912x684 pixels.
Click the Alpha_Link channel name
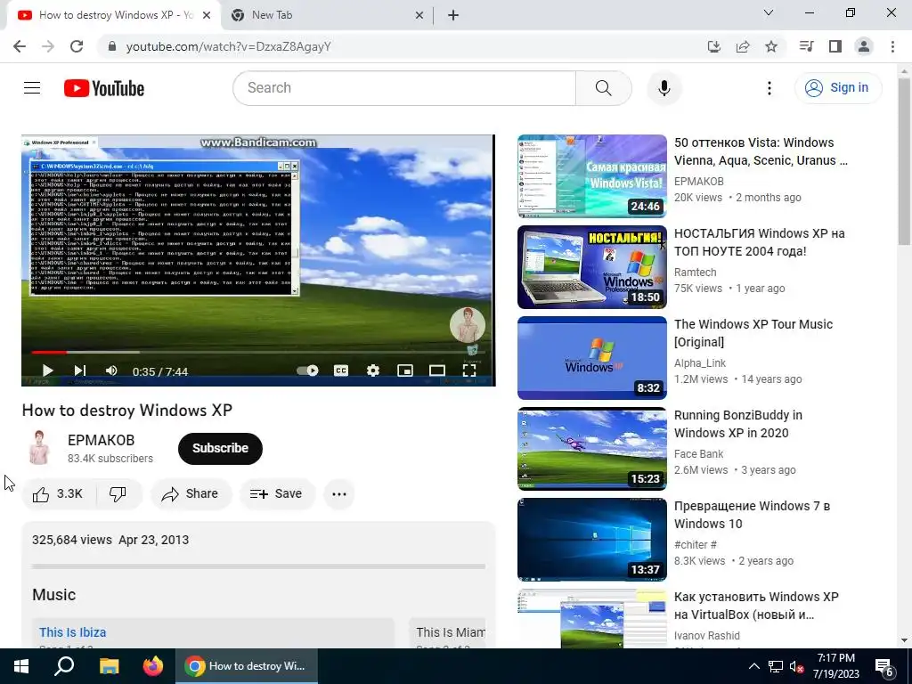pyautogui.click(x=700, y=363)
